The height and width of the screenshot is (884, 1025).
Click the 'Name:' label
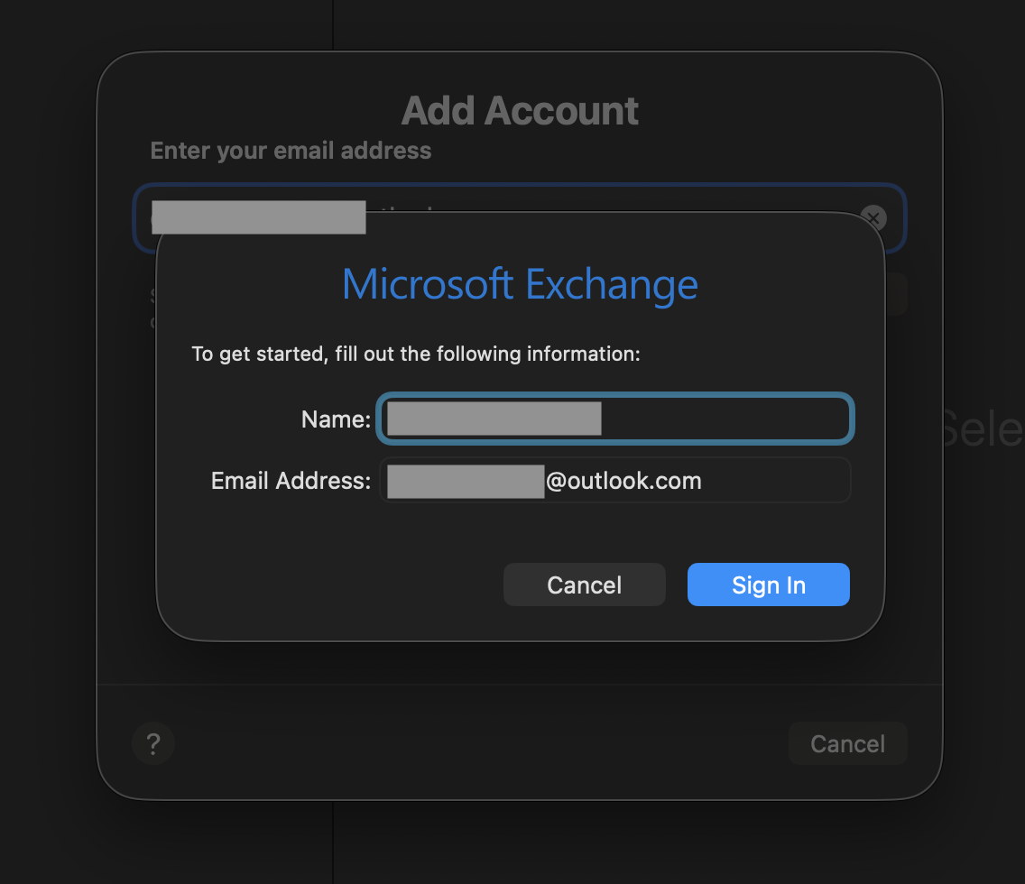[x=336, y=419]
